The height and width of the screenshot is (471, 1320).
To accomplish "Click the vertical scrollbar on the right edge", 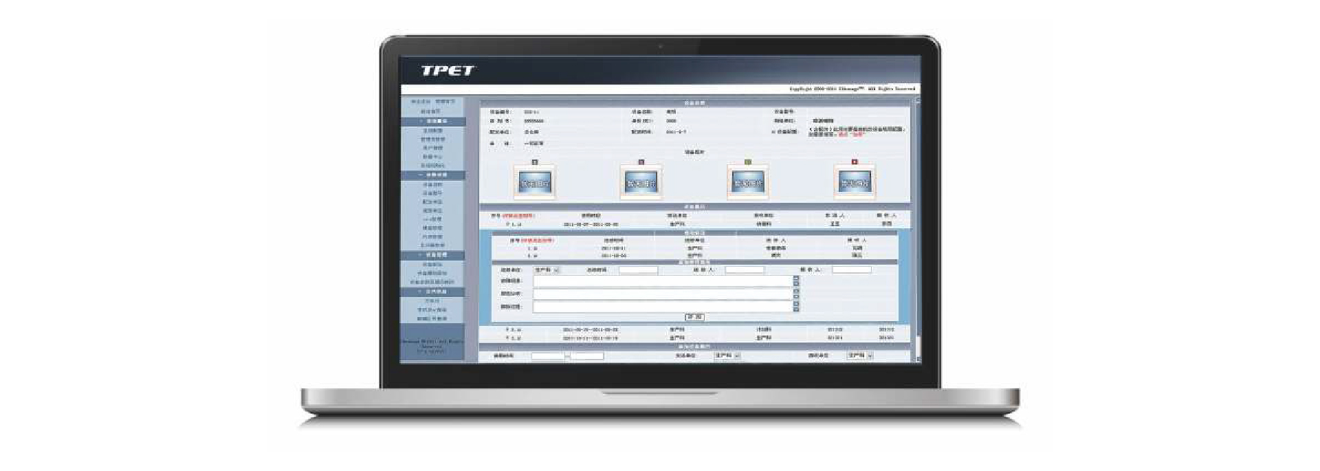I will point(915,227).
